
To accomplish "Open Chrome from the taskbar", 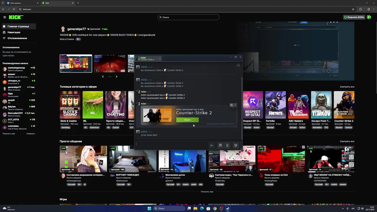I will pyautogui.click(x=215, y=208).
